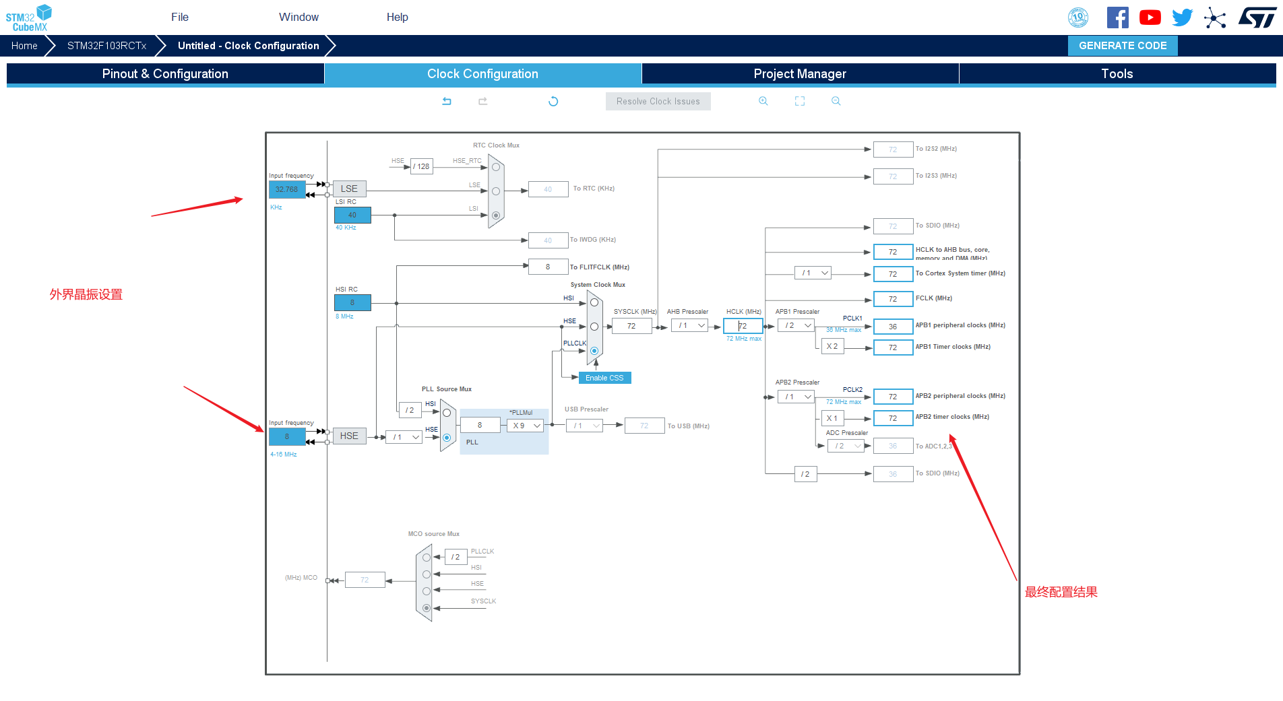Go to Home breadcrumb
1283x701 pixels.
pos(24,46)
